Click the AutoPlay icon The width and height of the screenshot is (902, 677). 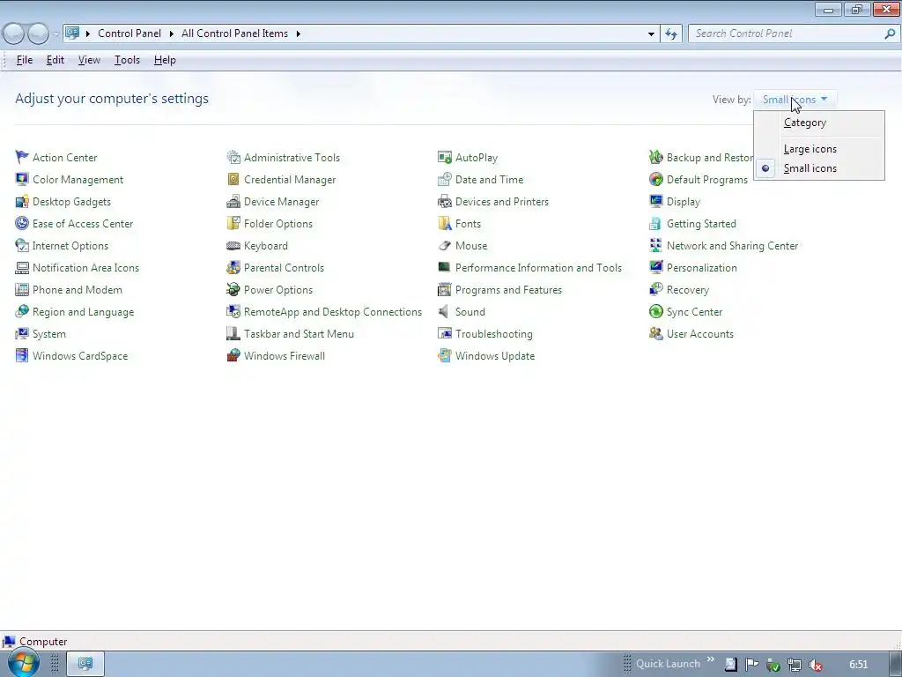pyautogui.click(x=445, y=157)
